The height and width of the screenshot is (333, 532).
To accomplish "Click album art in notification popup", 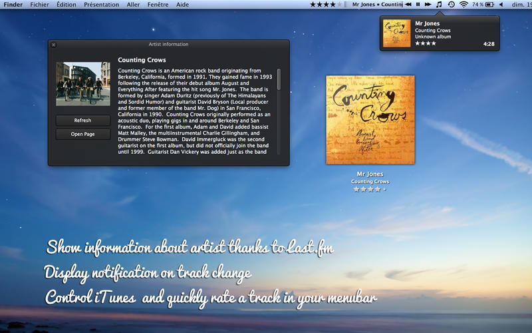I will pyautogui.click(x=396, y=33).
